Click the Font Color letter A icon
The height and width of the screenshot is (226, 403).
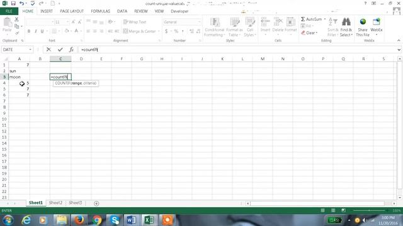(x=76, y=31)
